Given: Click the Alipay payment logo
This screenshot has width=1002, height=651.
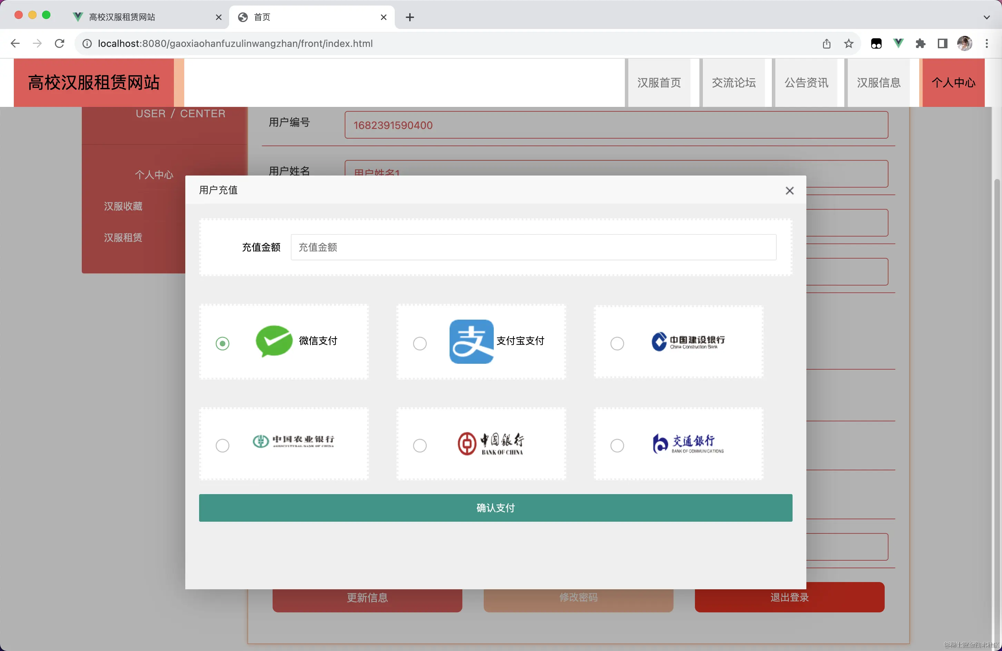Looking at the screenshot, I should 471,342.
